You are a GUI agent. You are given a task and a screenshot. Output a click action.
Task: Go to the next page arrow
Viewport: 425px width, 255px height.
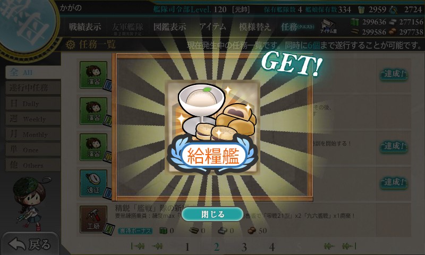pyautogui.click(x=328, y=246)
